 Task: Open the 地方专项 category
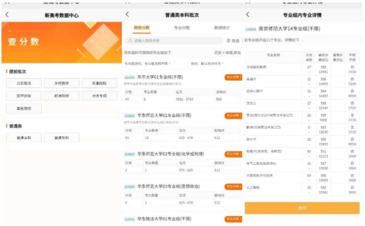click(99, 96)
